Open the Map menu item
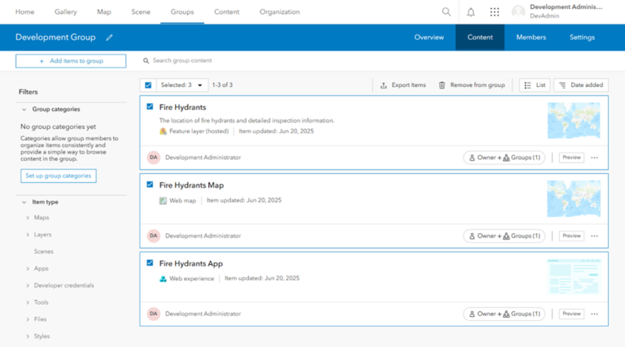Screen dimensions: 625x347 [x=104, y=12]
